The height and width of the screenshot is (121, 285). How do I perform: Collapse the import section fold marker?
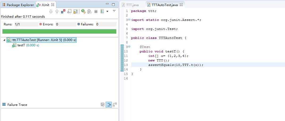point(129,20)
